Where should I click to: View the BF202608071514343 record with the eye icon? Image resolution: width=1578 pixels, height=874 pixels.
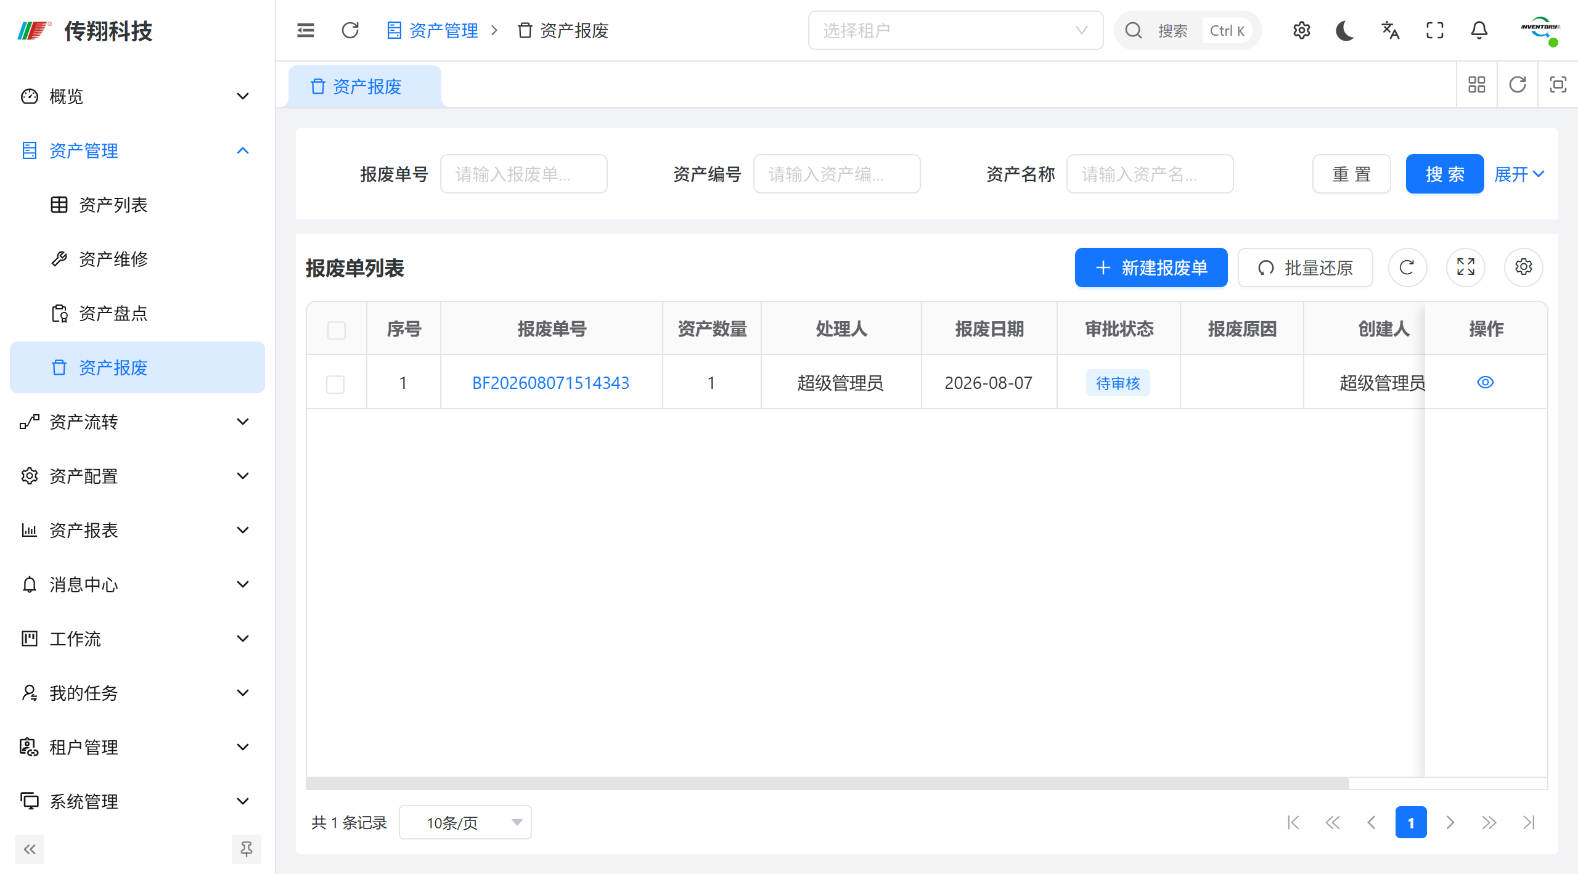[1486, 382]
